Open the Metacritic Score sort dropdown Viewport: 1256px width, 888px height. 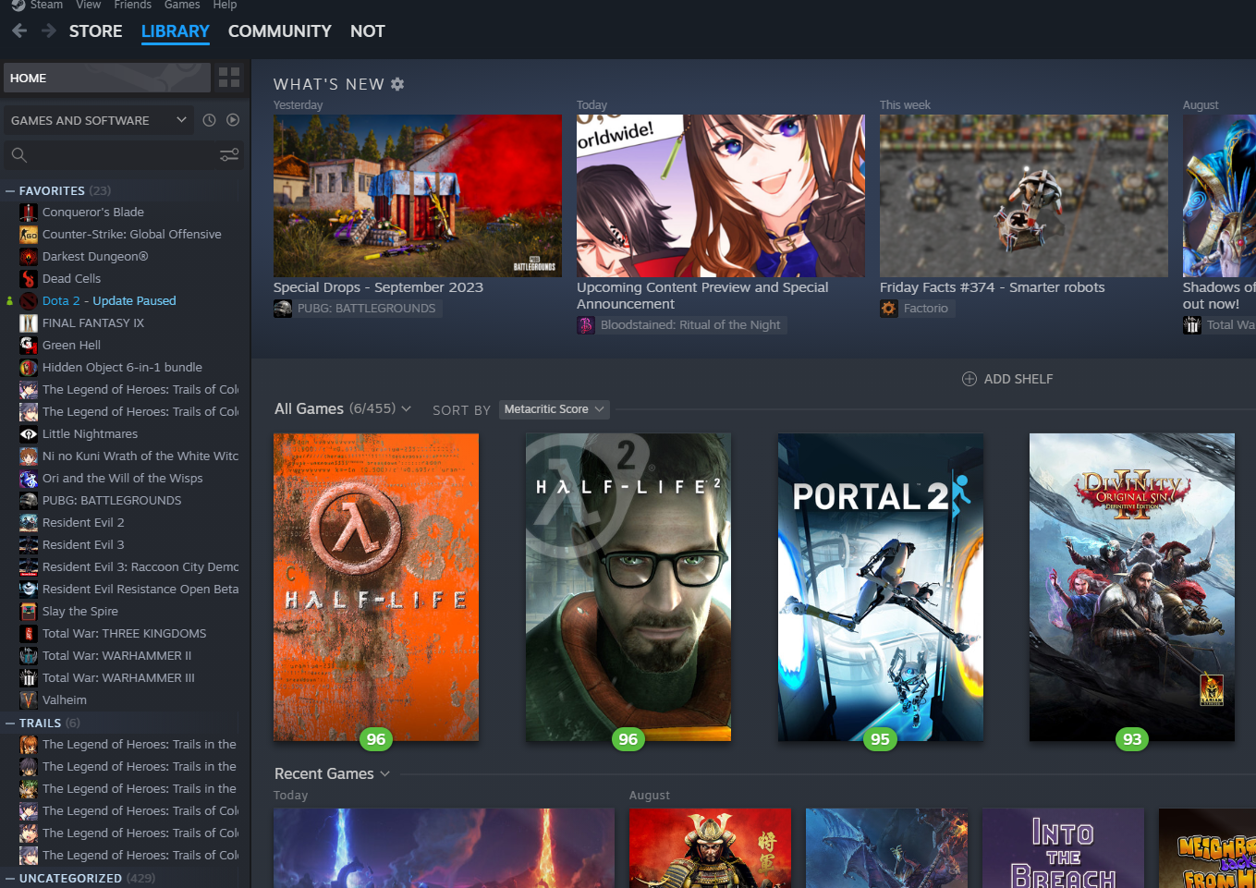pos(554,409)
